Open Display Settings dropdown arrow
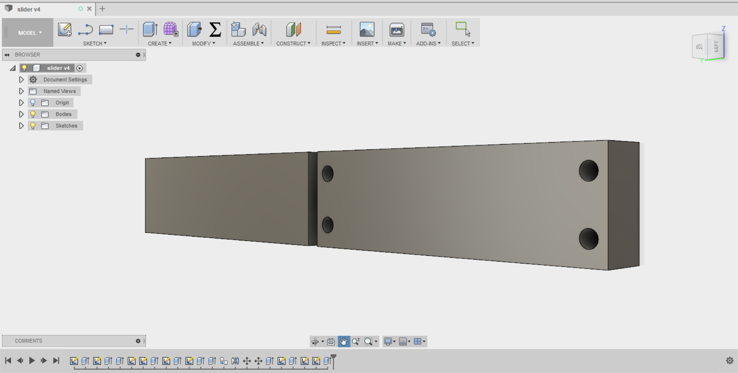This screenshot has width=738, height=373. coord(394,342)
